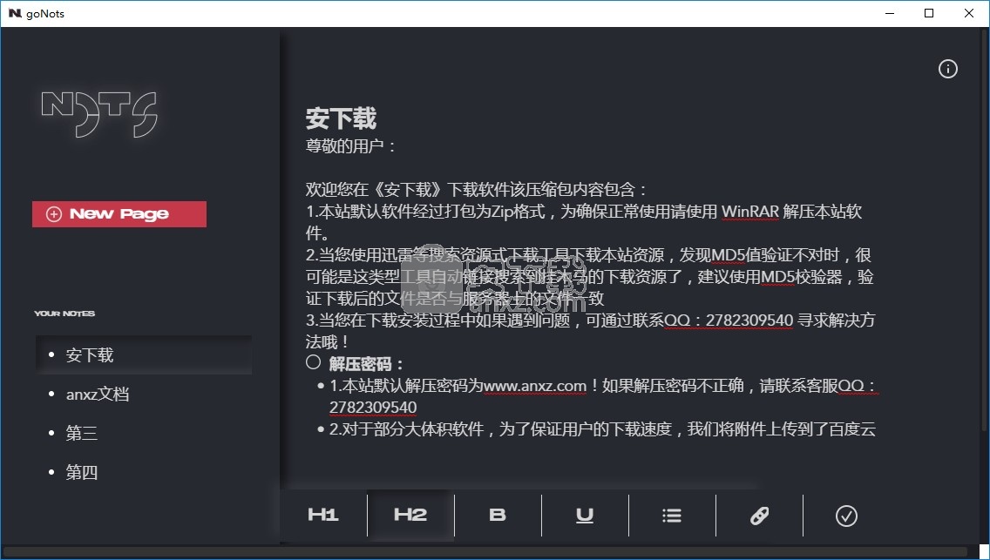Insert checklist with checkmark circle icon
The image size is (990, 560).
[x=846, y=516]
